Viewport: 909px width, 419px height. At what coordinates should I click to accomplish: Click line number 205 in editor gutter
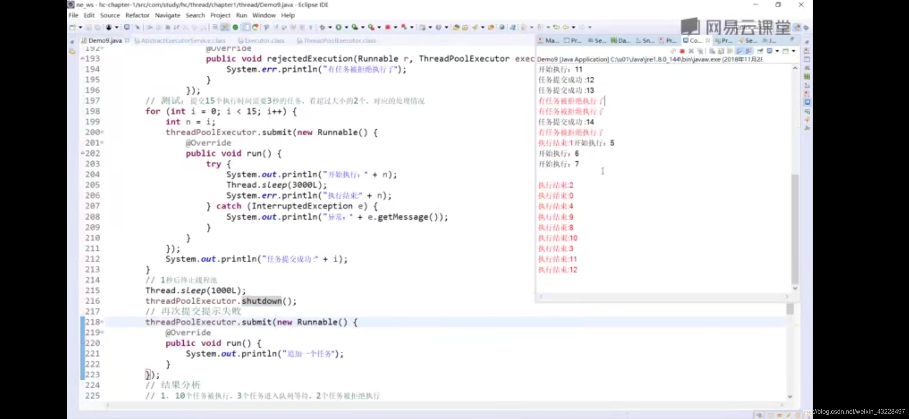92,185
